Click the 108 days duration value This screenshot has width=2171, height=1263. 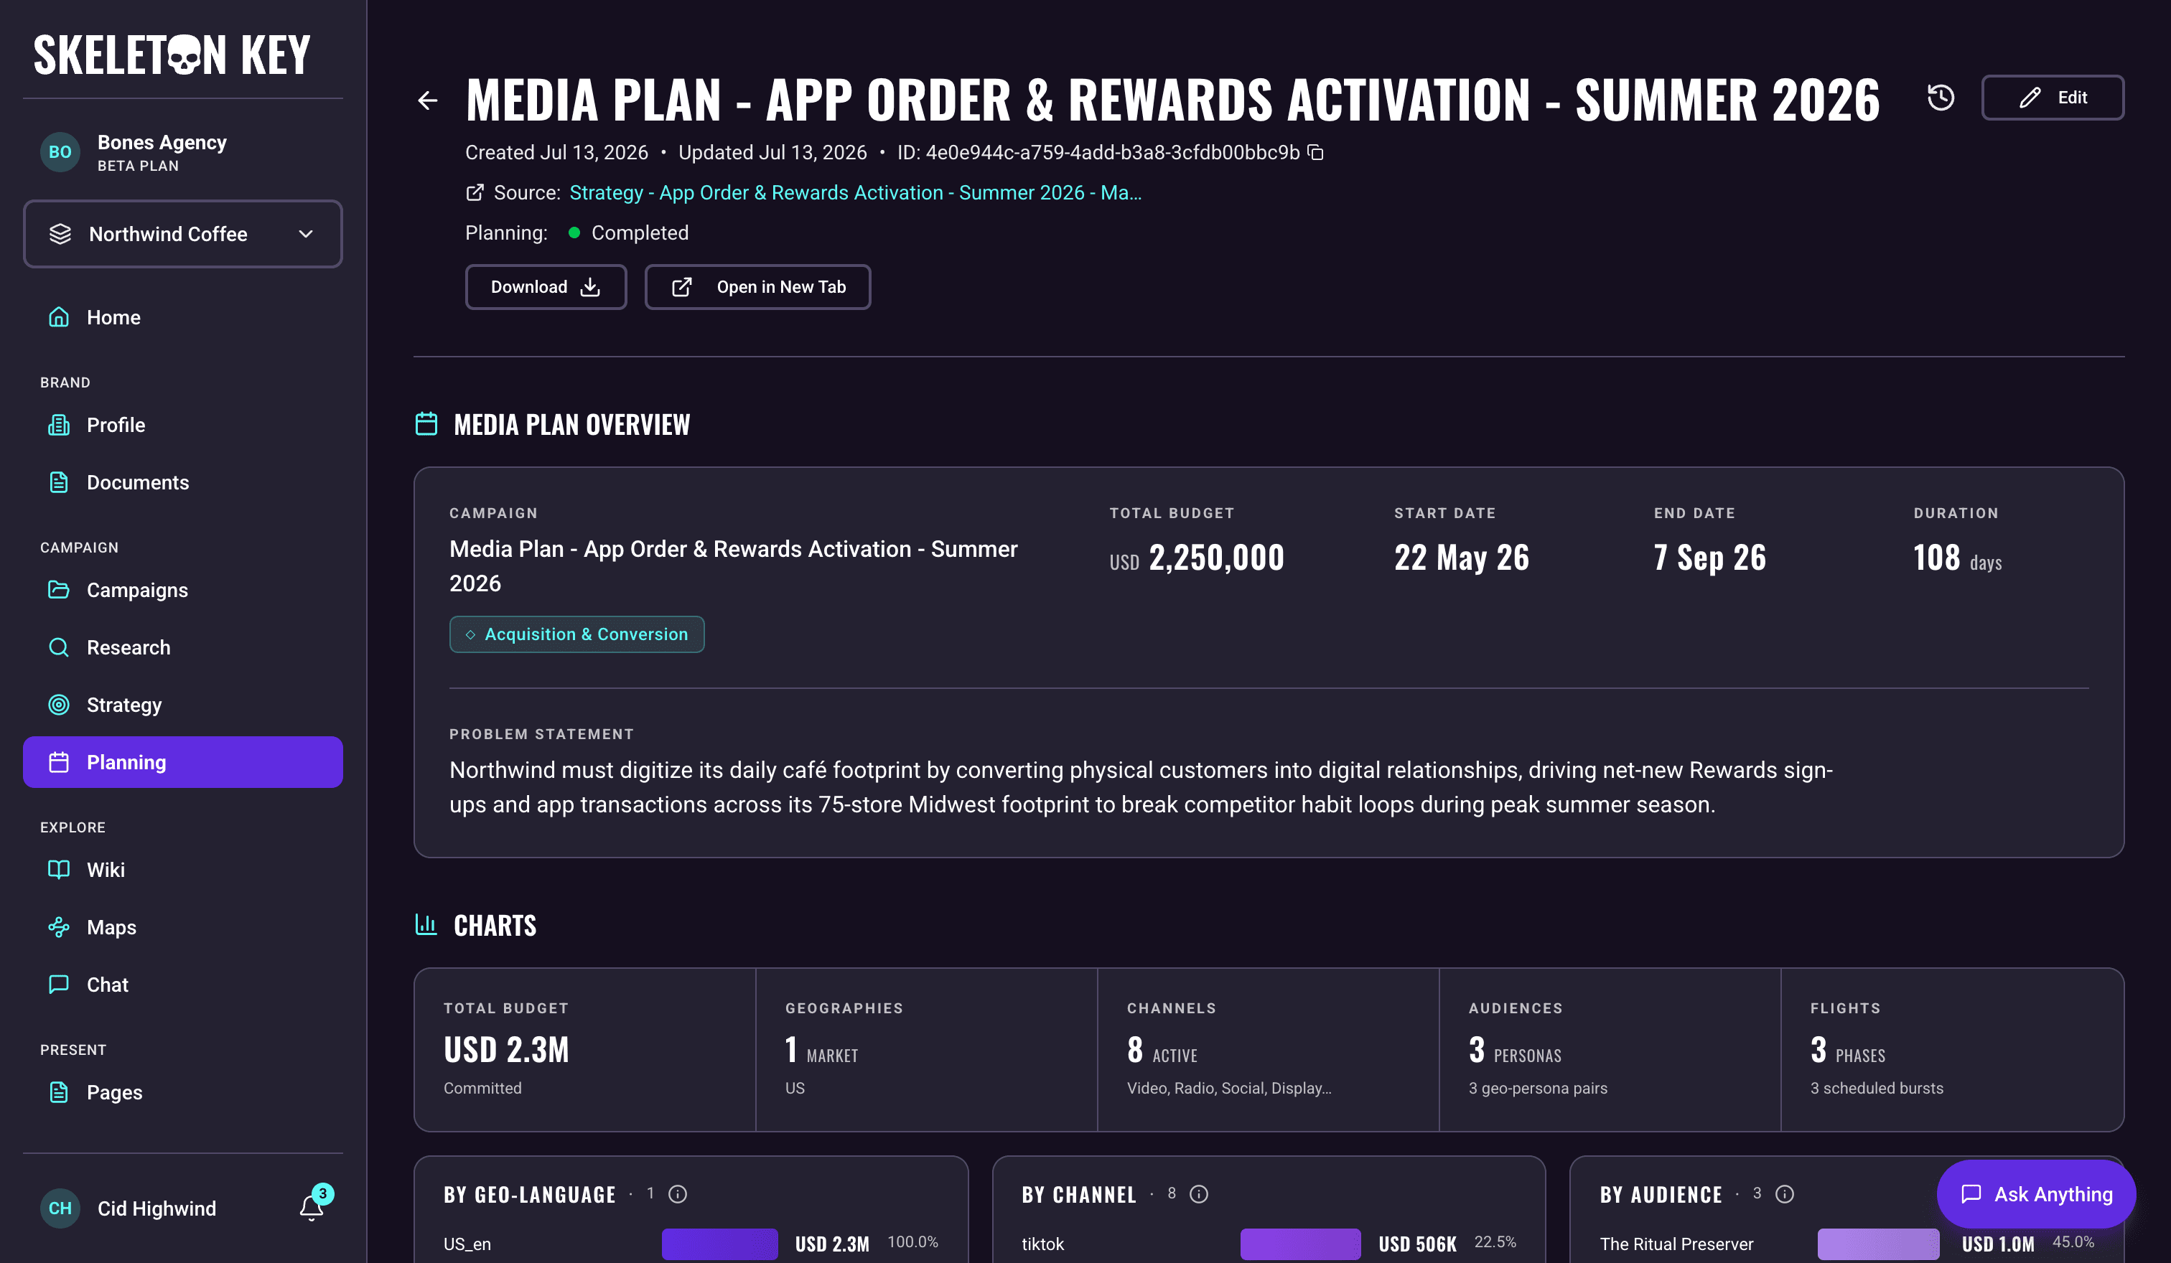1957,558
